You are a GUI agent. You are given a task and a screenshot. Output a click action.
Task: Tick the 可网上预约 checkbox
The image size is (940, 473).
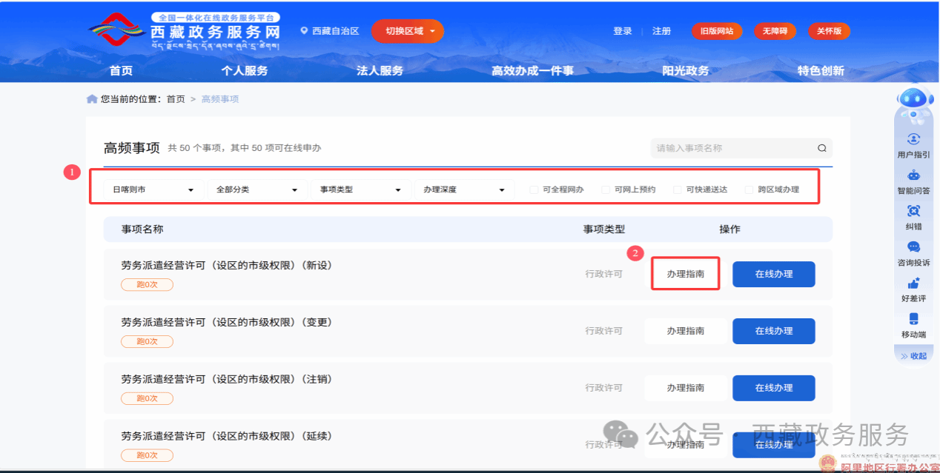[606, 189]
